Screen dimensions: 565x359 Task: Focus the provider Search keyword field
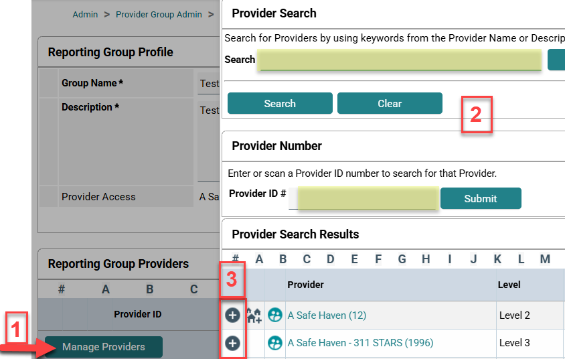(x=400, y=60)
